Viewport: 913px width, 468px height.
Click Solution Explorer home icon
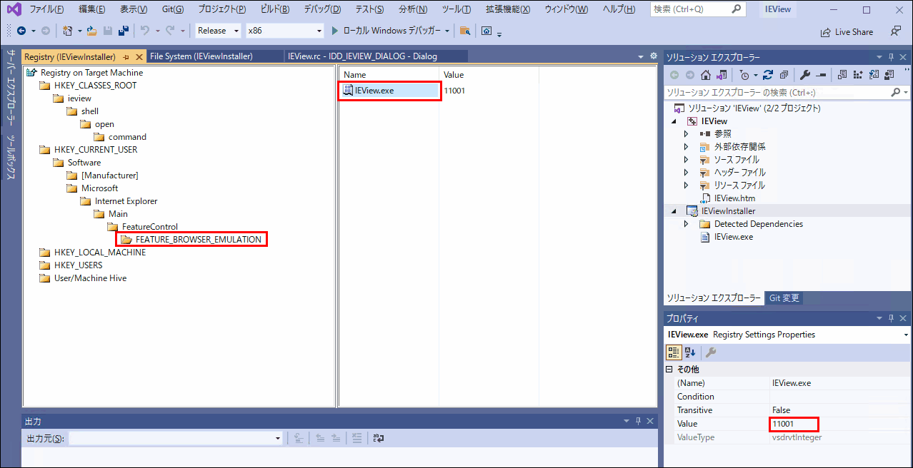coord(705,75)
